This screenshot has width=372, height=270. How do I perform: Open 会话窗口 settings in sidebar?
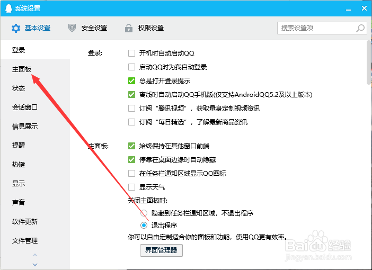[36, 107]
